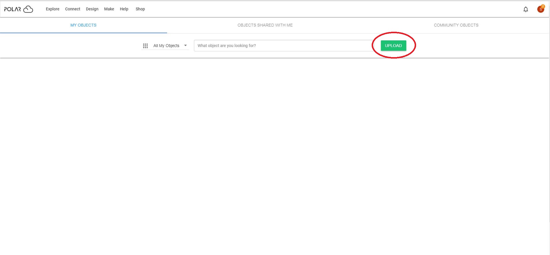Screen dimensions: 550x255
Task: Click the dropdown arrow beside All My Objects
Action: (x=186, y=45)
